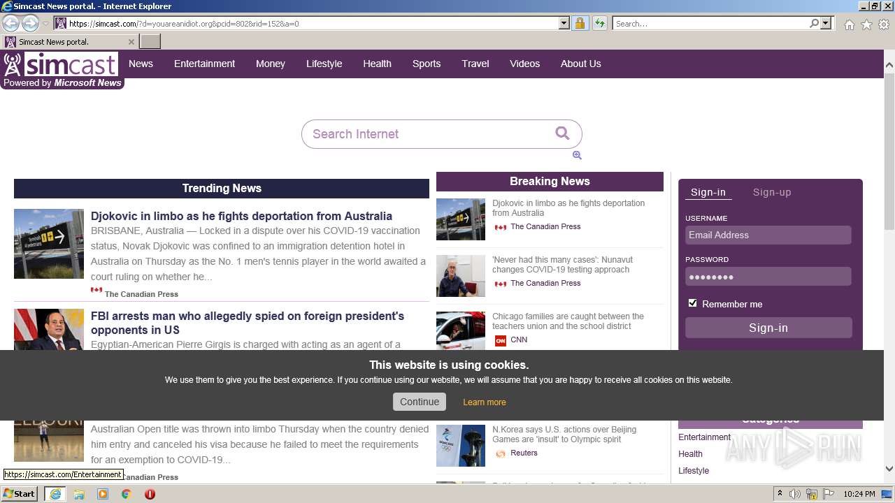This screenshot has width=895, height=503.
Task: Click the Start button
Action: (x=20, y=494)
